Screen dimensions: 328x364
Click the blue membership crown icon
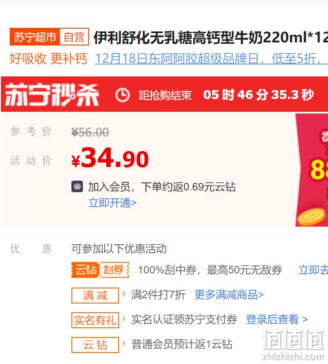pos(77,186)
